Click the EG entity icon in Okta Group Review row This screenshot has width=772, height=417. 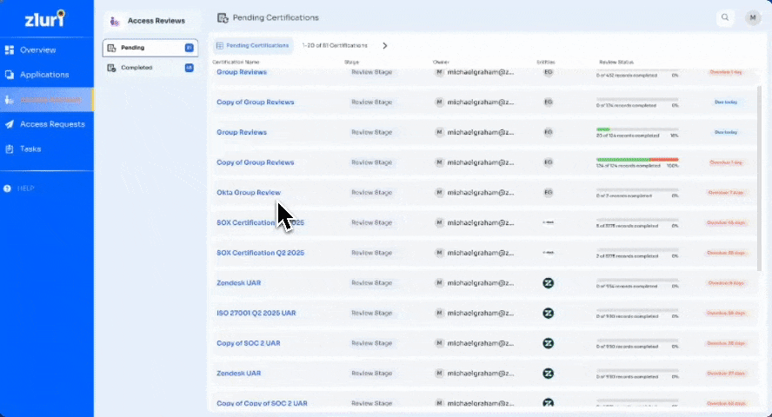coord(548,192)
